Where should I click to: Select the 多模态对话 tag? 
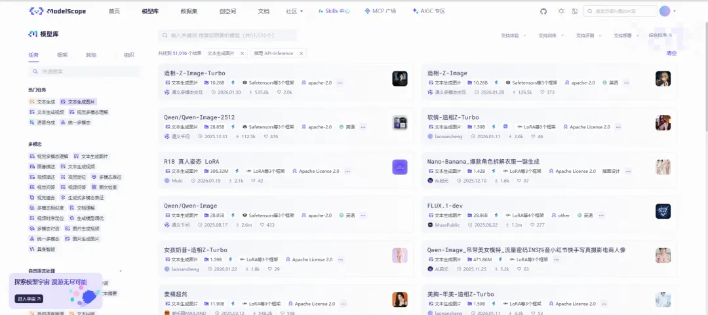coord(45,229)
